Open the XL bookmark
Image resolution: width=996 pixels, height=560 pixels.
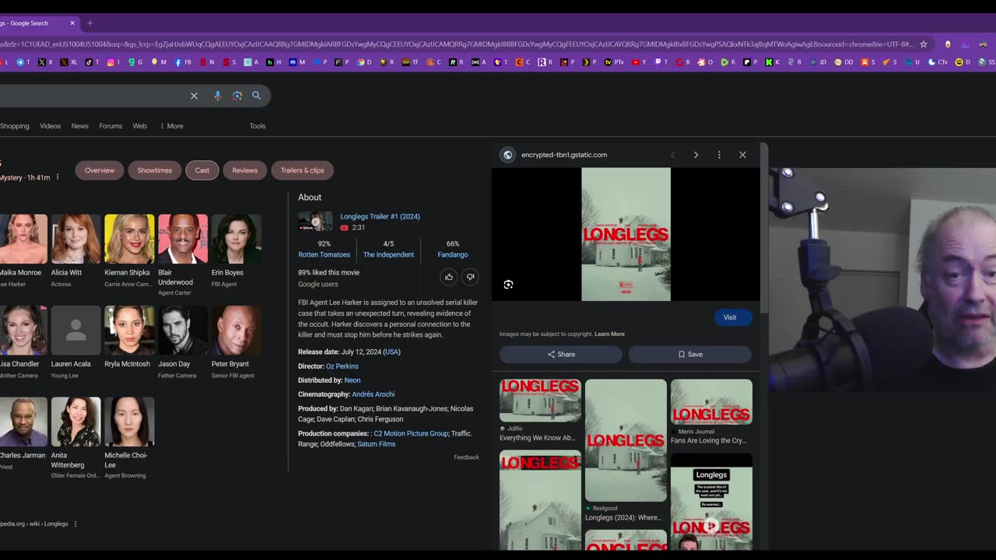click(68, 62)
